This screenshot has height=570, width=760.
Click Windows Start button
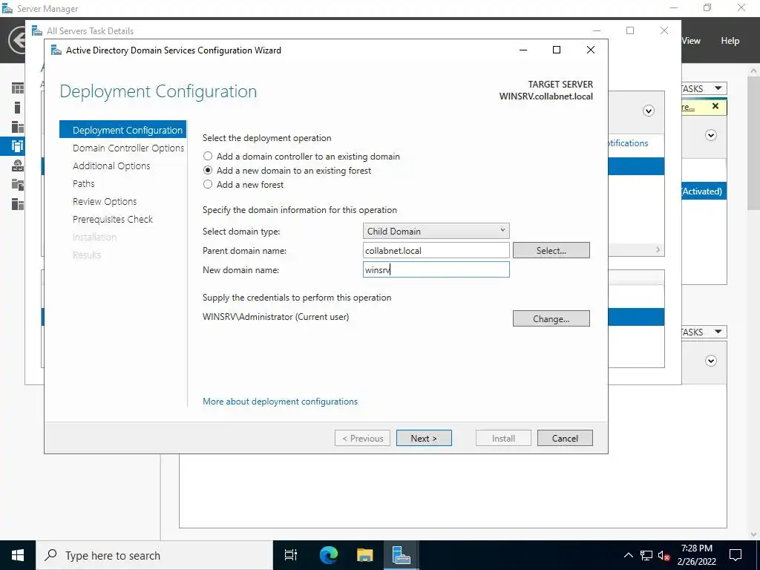[18, 555]
